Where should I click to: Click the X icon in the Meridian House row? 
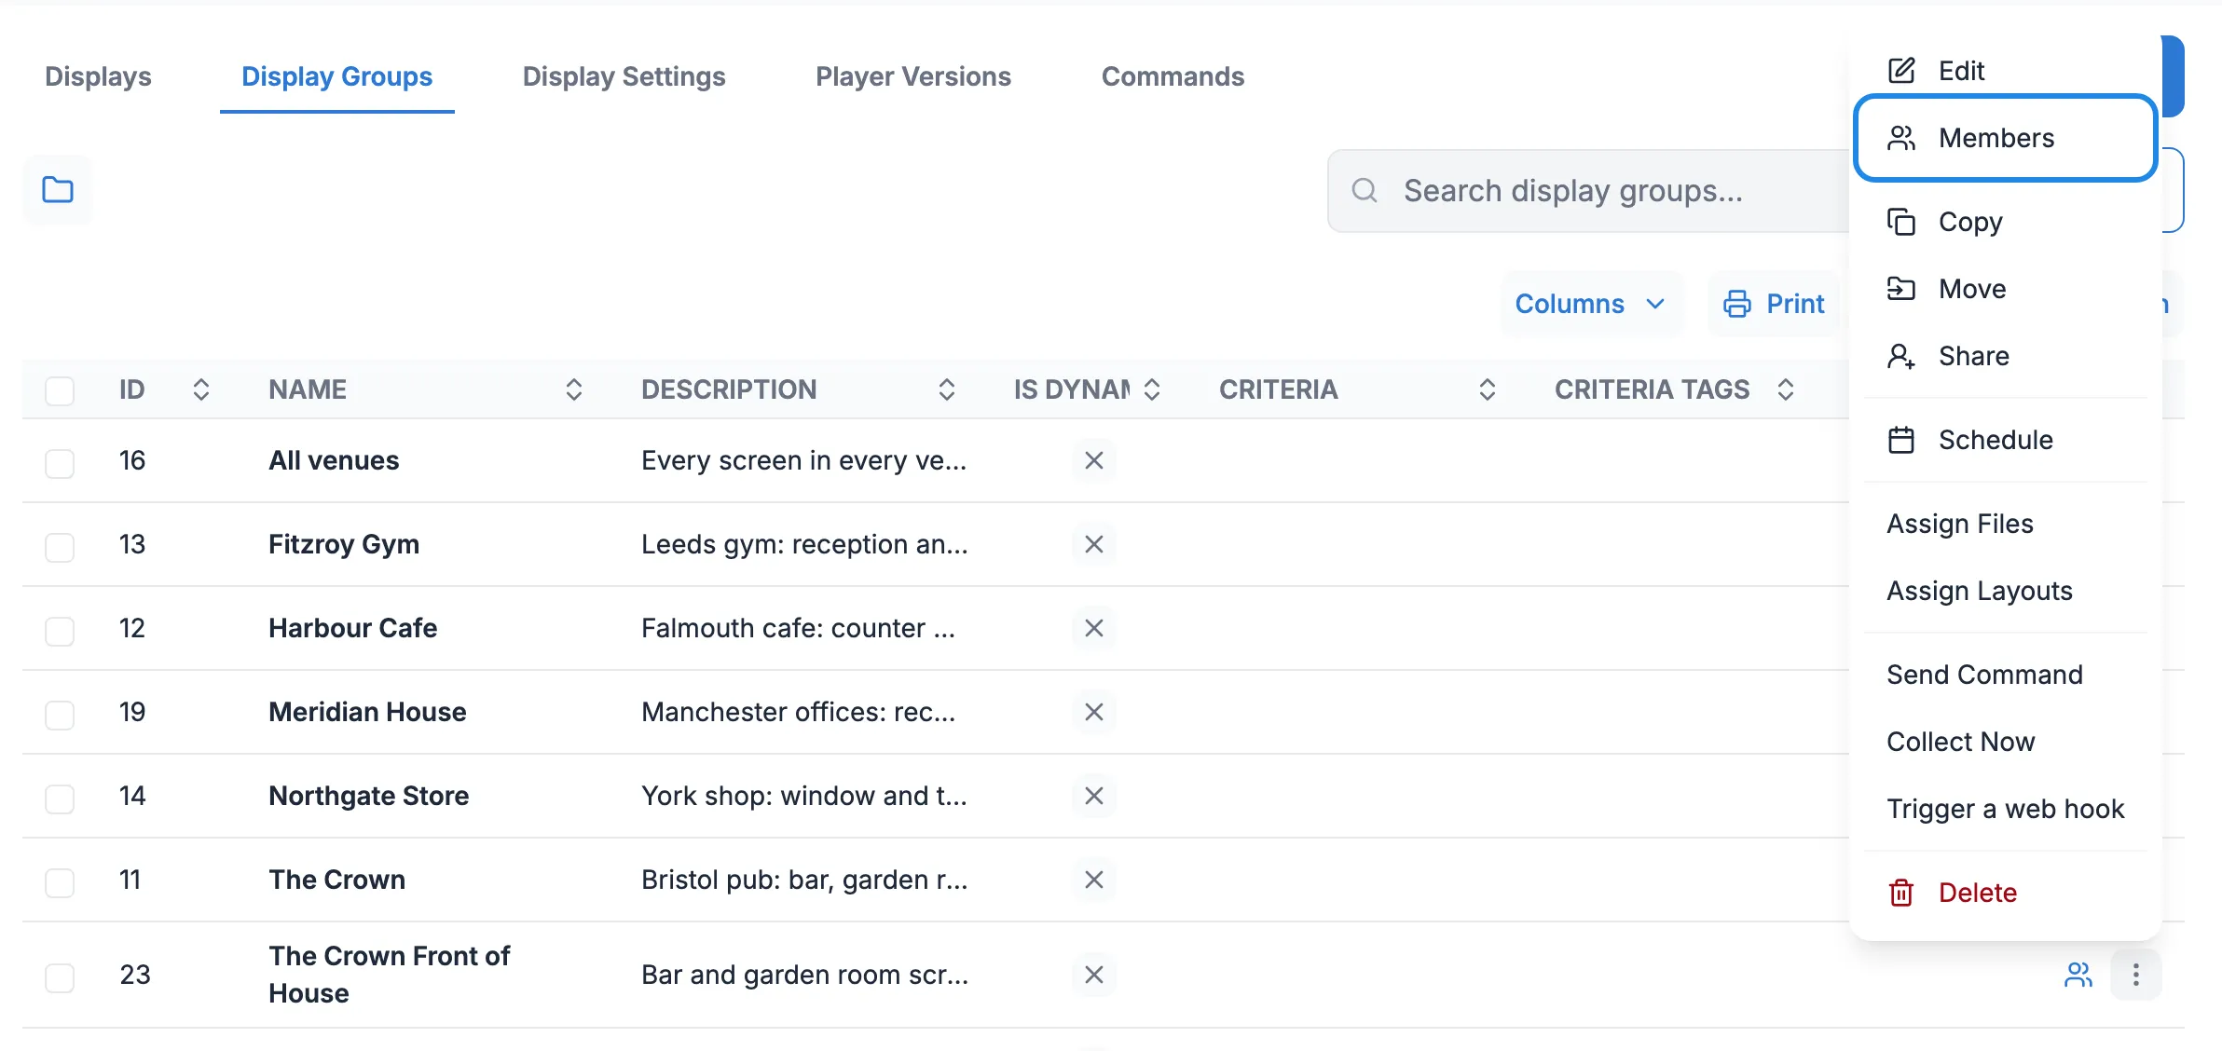pyautogui.click(x=1094, y=712)
